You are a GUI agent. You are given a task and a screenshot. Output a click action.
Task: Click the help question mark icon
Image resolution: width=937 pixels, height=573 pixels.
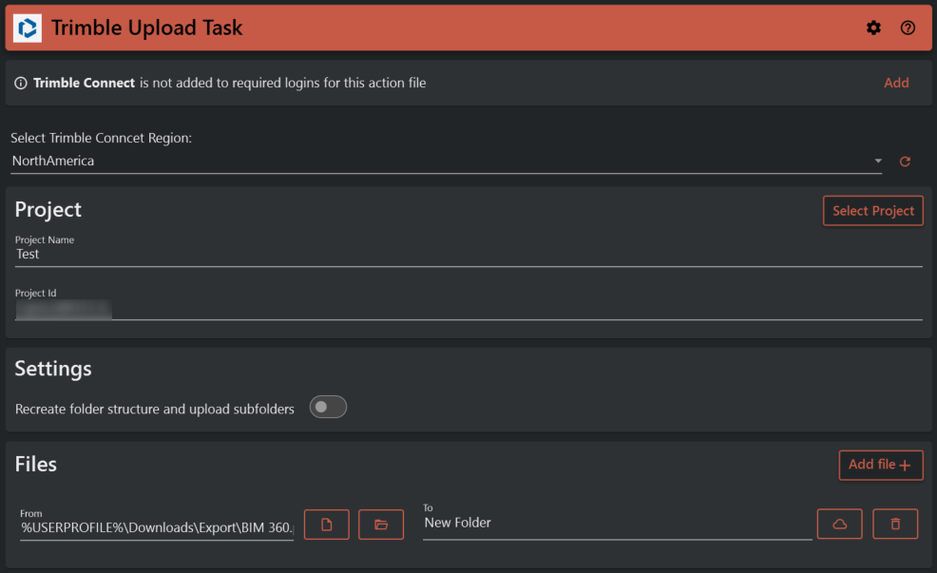coord(908,29)
